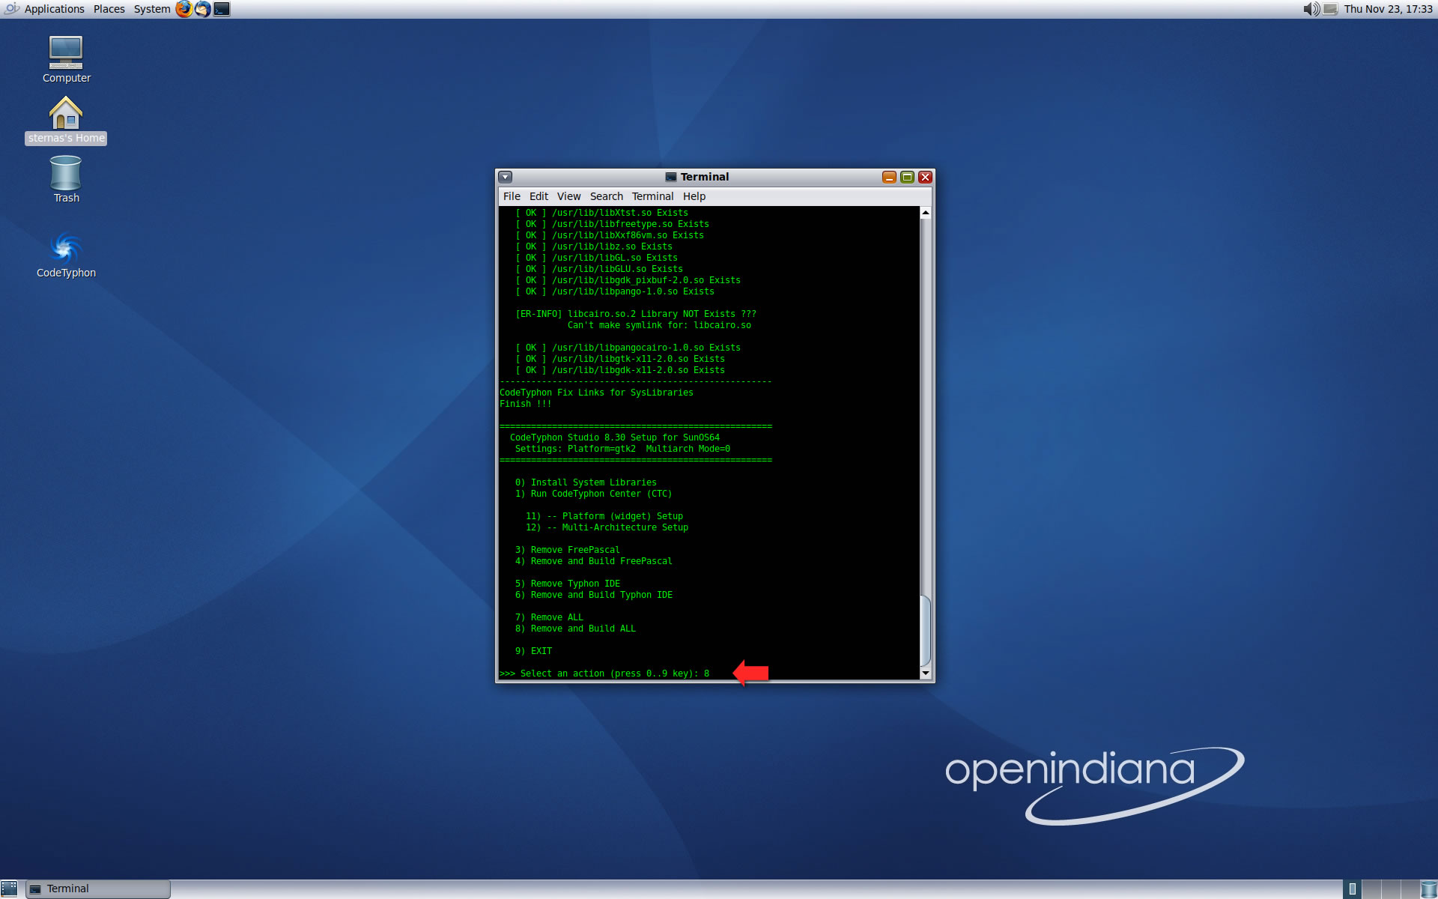Click the '[ER-INFO] libcairo.so.2' error line
1438x899 pixels.
(x=636, y=314)
